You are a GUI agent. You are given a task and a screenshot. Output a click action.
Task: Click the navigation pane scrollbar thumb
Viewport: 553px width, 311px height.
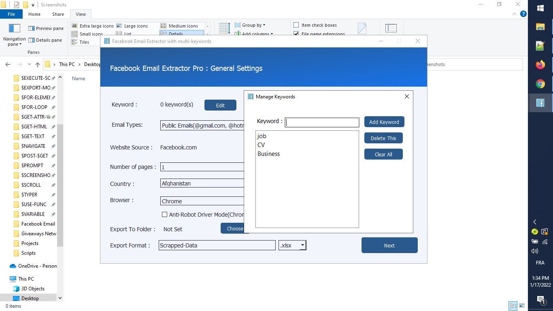pyautogui.click(x=60, y=185)
